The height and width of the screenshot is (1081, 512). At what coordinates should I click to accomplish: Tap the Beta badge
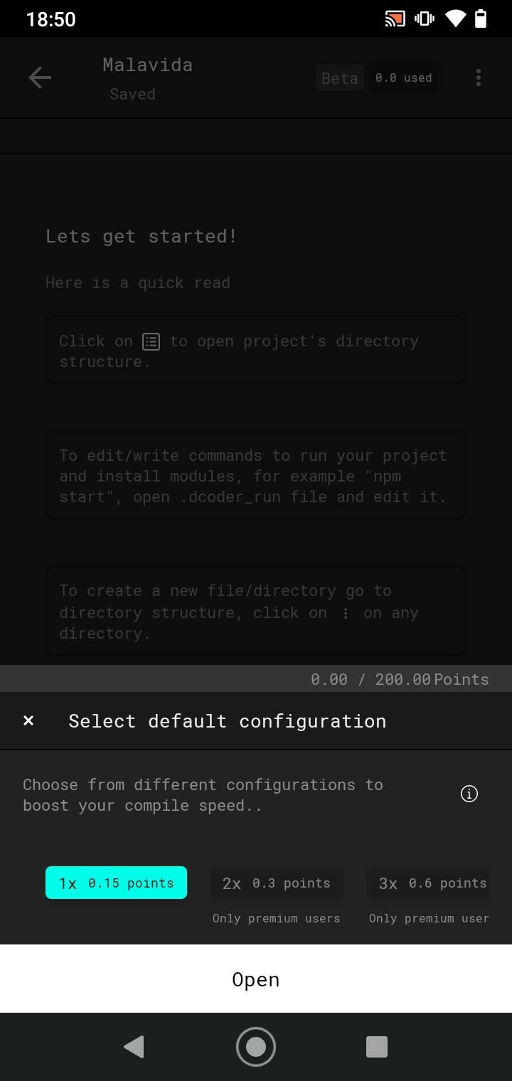point(340,78)
